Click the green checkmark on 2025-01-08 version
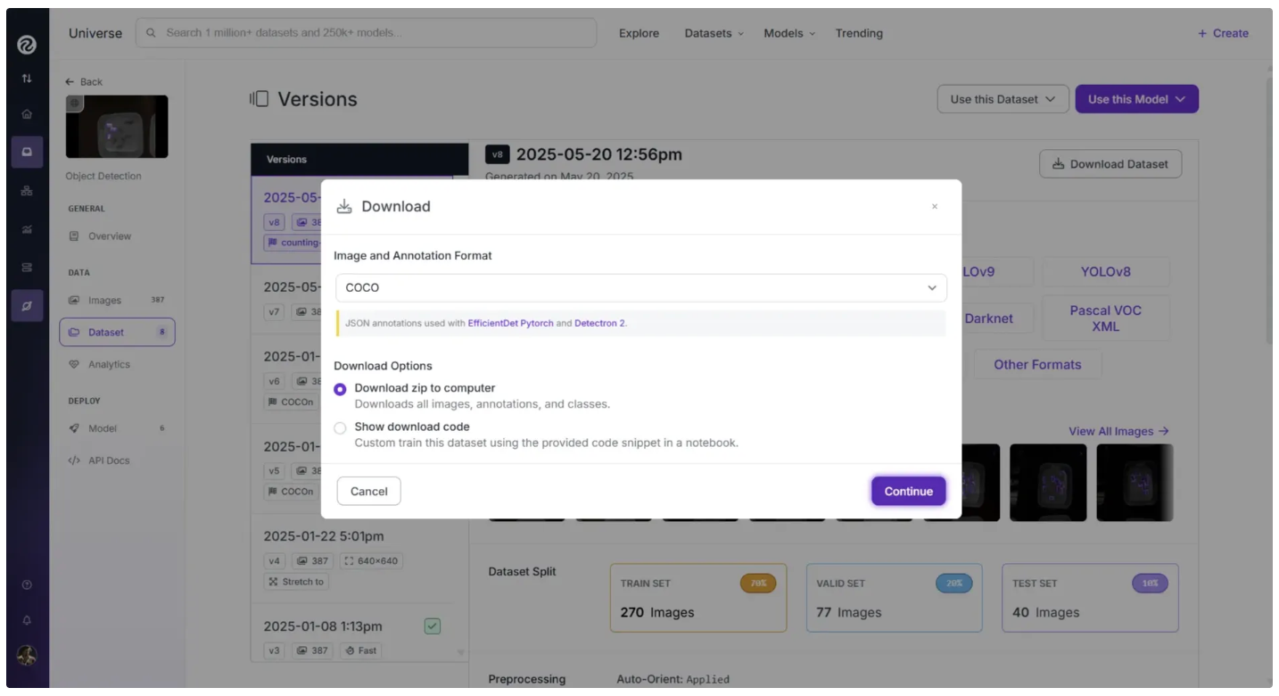The height and width of the screenshot is (696, 1279). coord(433,626)
